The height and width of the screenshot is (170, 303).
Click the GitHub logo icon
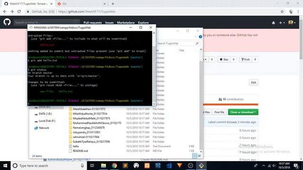(7, 22)
